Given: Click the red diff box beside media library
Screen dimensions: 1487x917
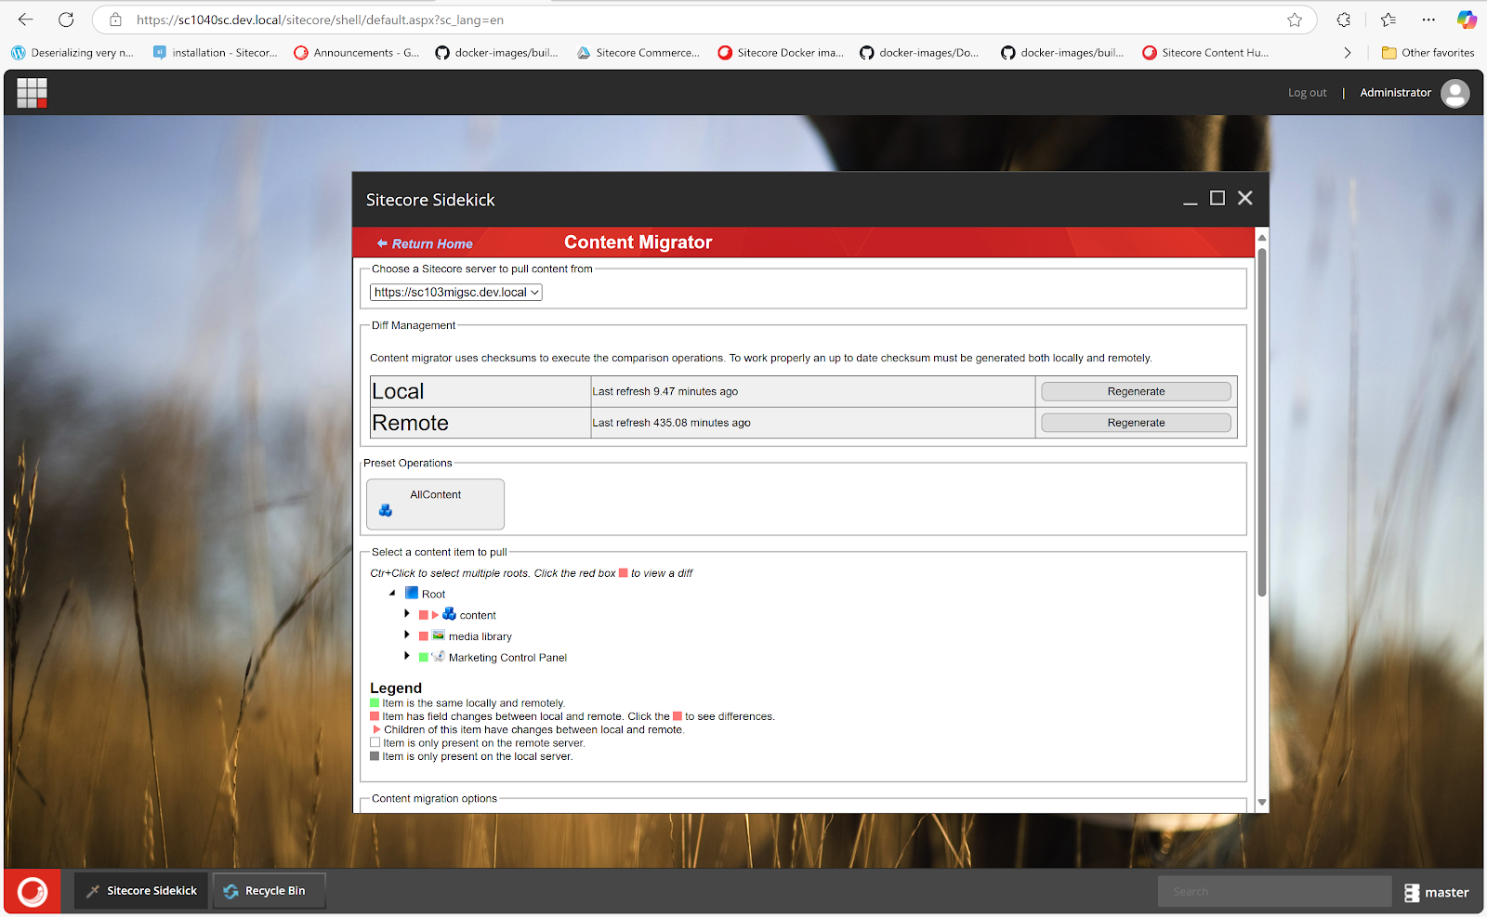Looking at the screenshot, I should (424, 636).
